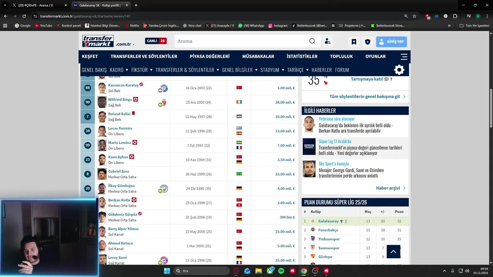
Task: Open the hamburger menu in main navigation
Action: click(404, 57)
